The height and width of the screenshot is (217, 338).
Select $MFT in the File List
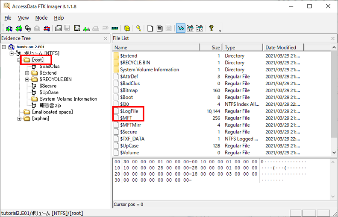tap(126, 118)
